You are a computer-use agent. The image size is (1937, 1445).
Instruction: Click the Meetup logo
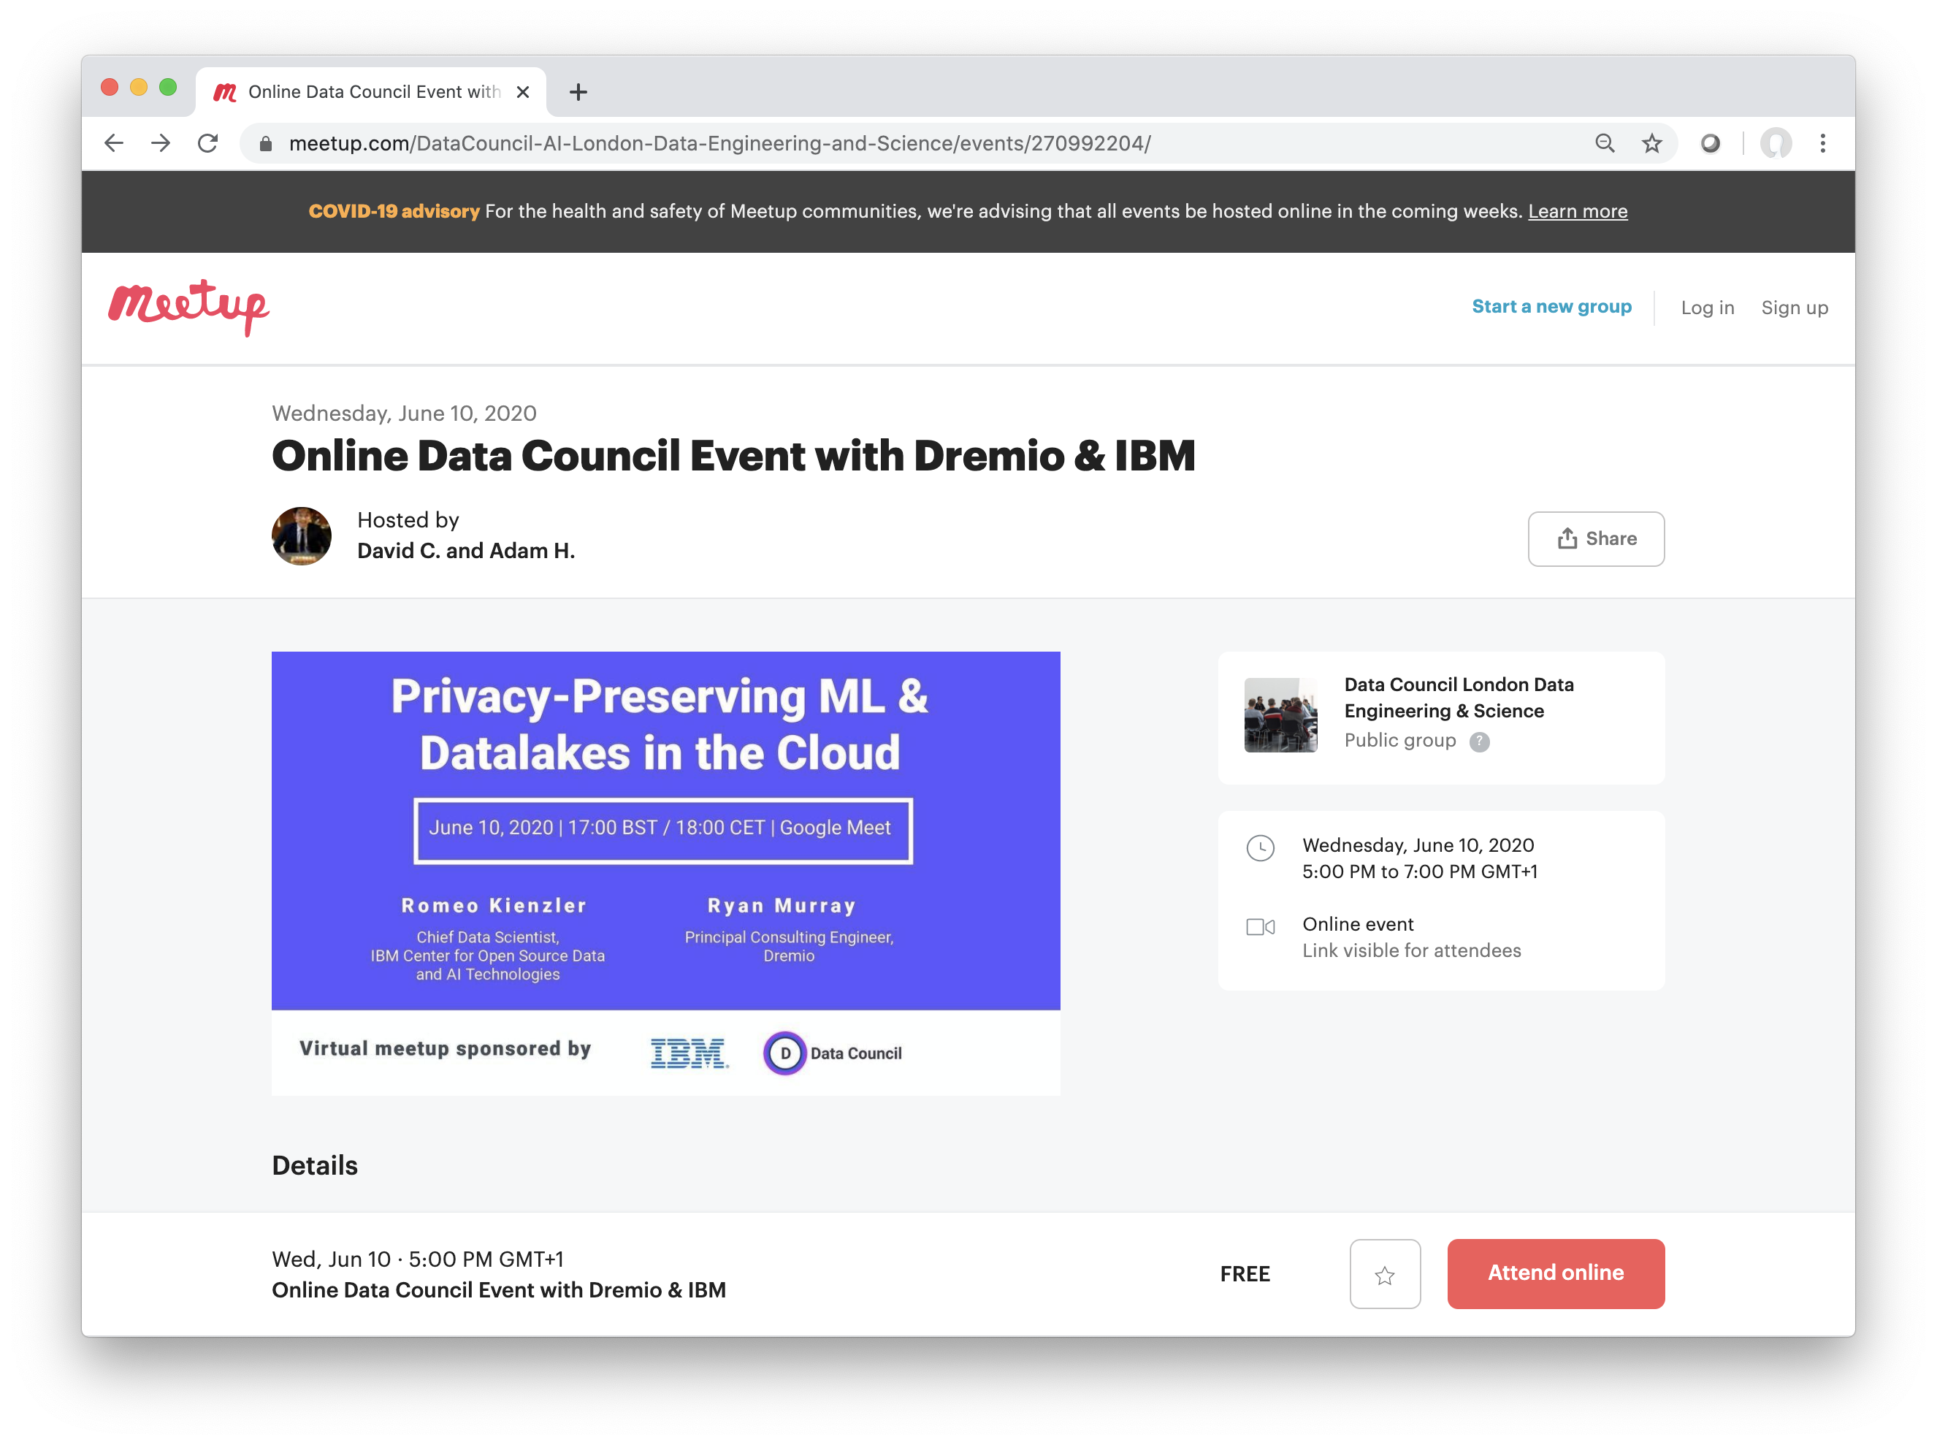pyautogui.click(x=188, y=308)
